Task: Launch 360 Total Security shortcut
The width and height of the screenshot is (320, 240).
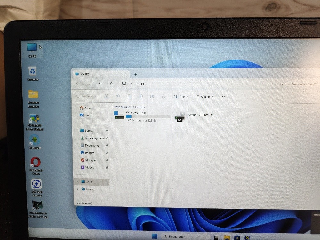Action: (x=36, y=188)
